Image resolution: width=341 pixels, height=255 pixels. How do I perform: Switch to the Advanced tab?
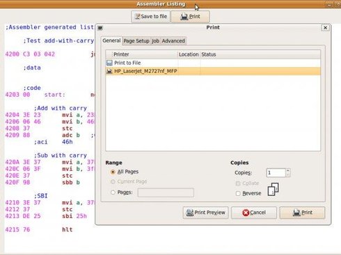click(173, 41)
